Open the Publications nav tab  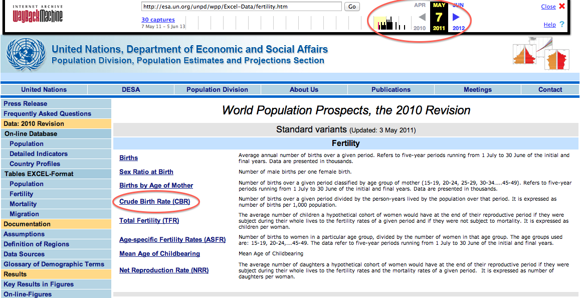click(x=391, y=90)
